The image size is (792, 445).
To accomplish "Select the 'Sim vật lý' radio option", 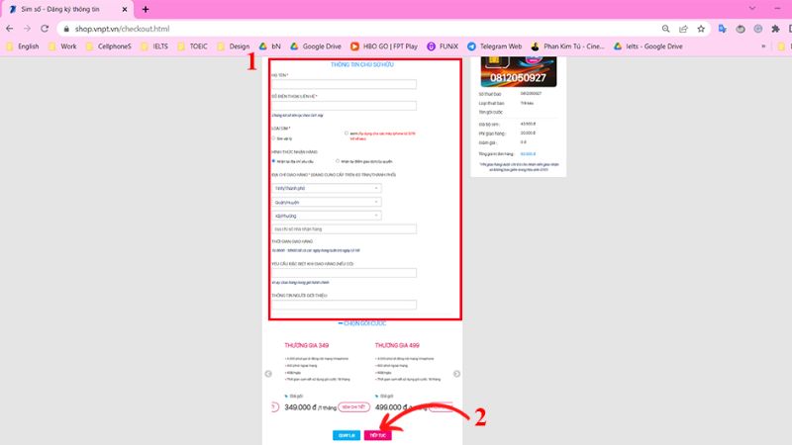I will pos(273,139).
